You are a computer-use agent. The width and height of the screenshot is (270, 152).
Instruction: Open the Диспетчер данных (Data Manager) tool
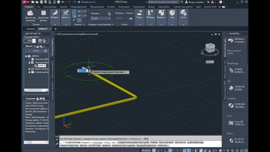pyautogui.click(x=43, y=16)
